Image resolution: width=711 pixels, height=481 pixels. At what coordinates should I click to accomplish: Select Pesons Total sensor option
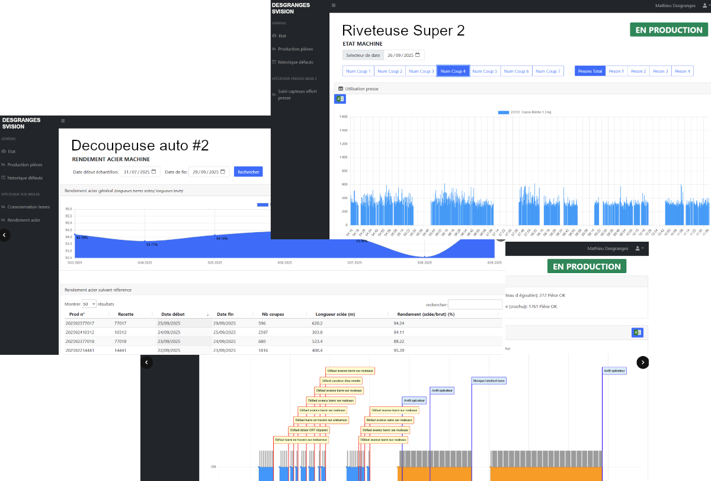coord(590,71)
